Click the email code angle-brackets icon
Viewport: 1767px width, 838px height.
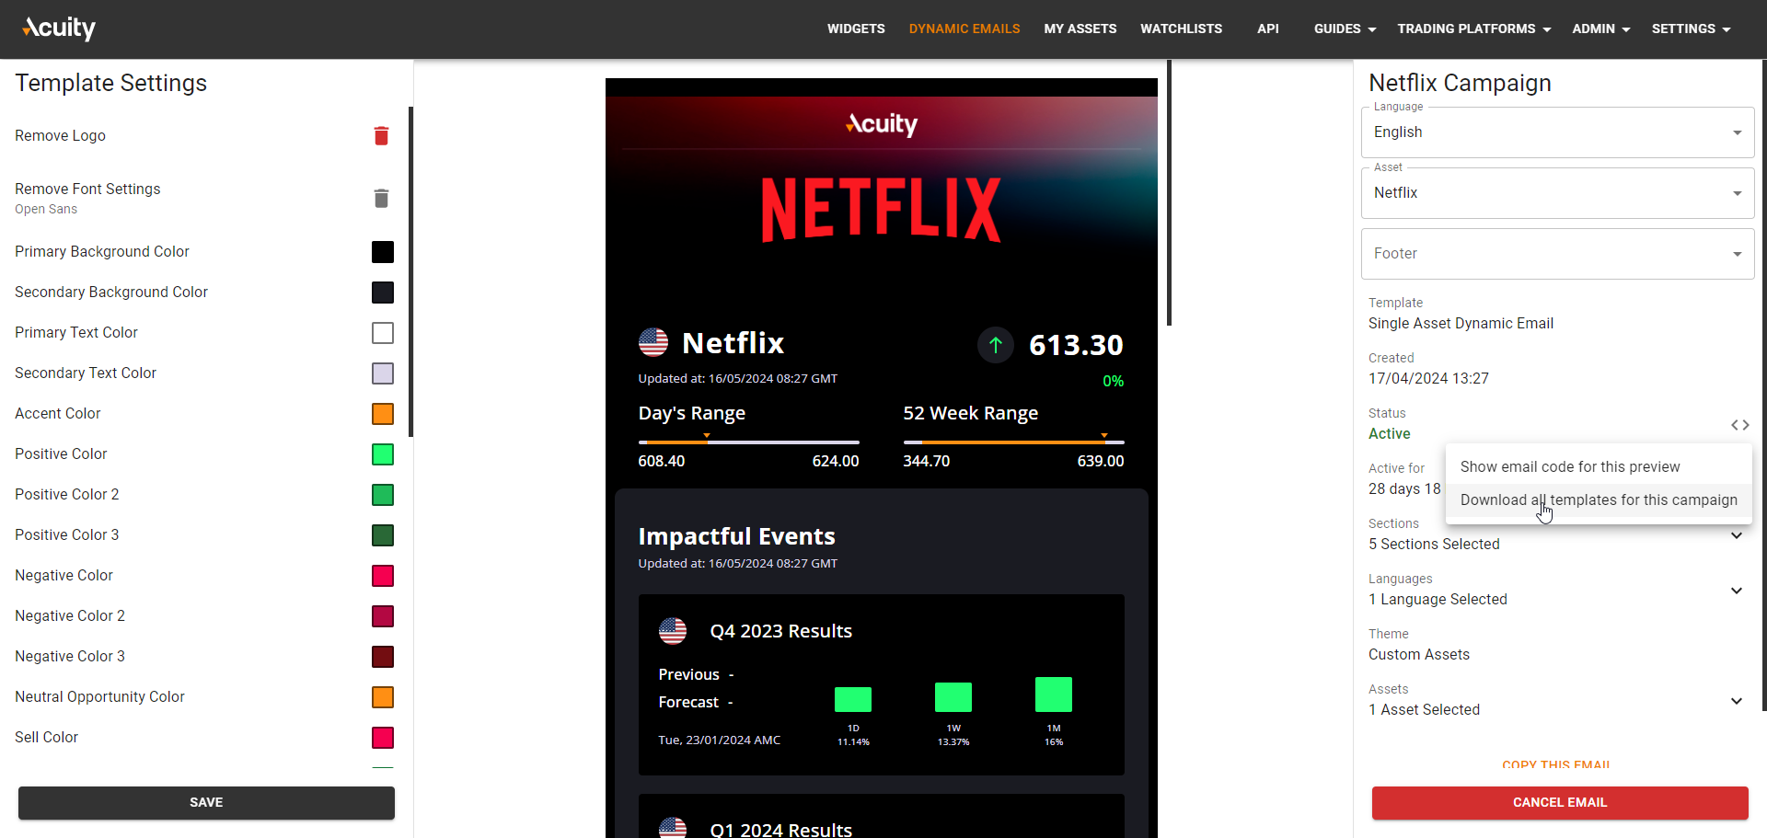tap(1739, 425)
